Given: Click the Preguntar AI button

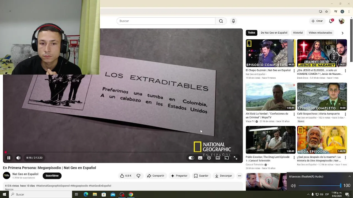Looking at the screenshot, I should point(179,176).
